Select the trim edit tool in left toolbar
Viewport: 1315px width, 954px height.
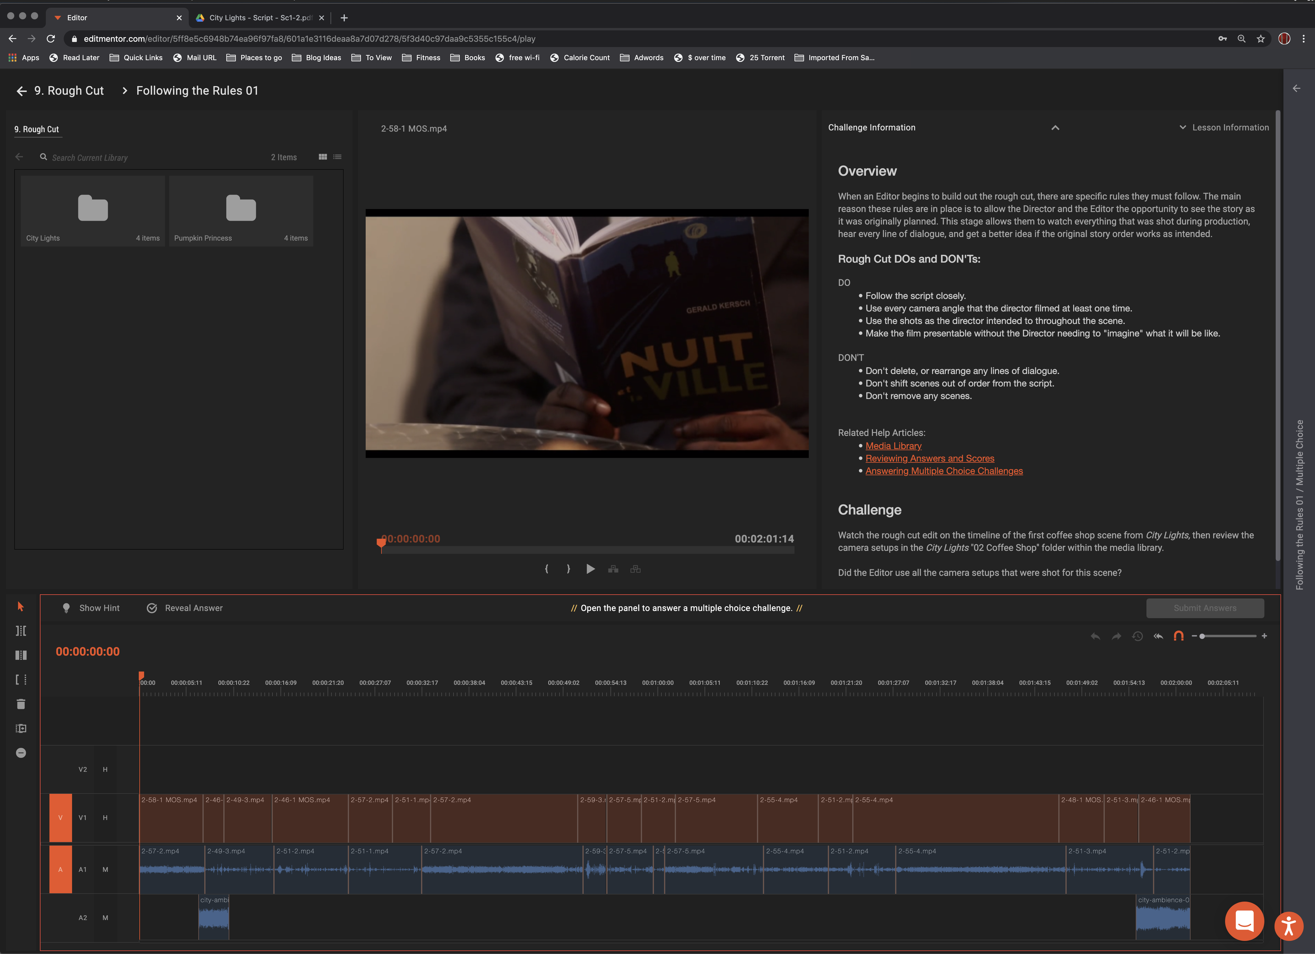coord(21,631)
